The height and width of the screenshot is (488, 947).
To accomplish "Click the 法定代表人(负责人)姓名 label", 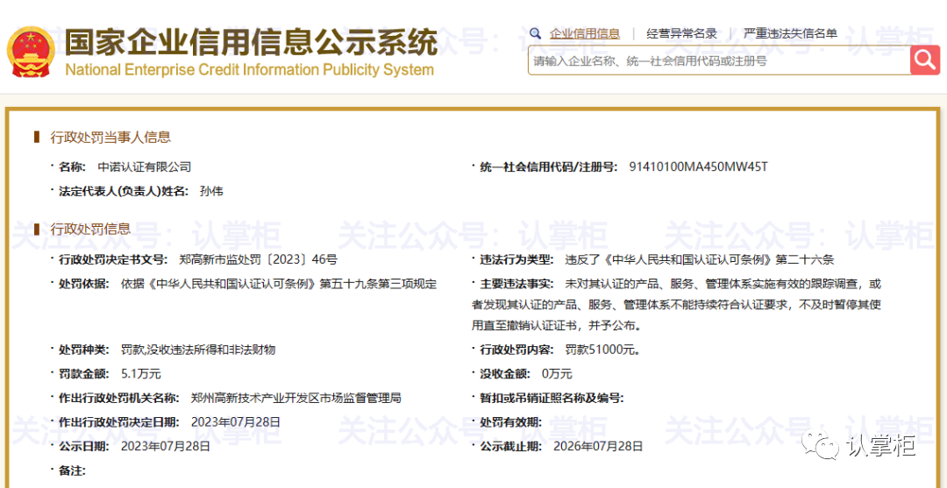I will coord(124,191).
